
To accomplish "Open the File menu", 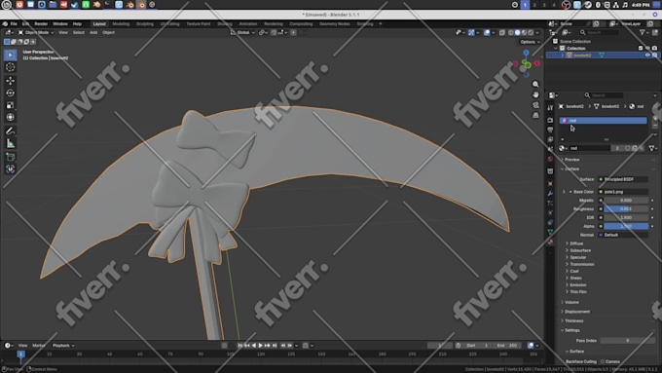I will click(14, 24).
